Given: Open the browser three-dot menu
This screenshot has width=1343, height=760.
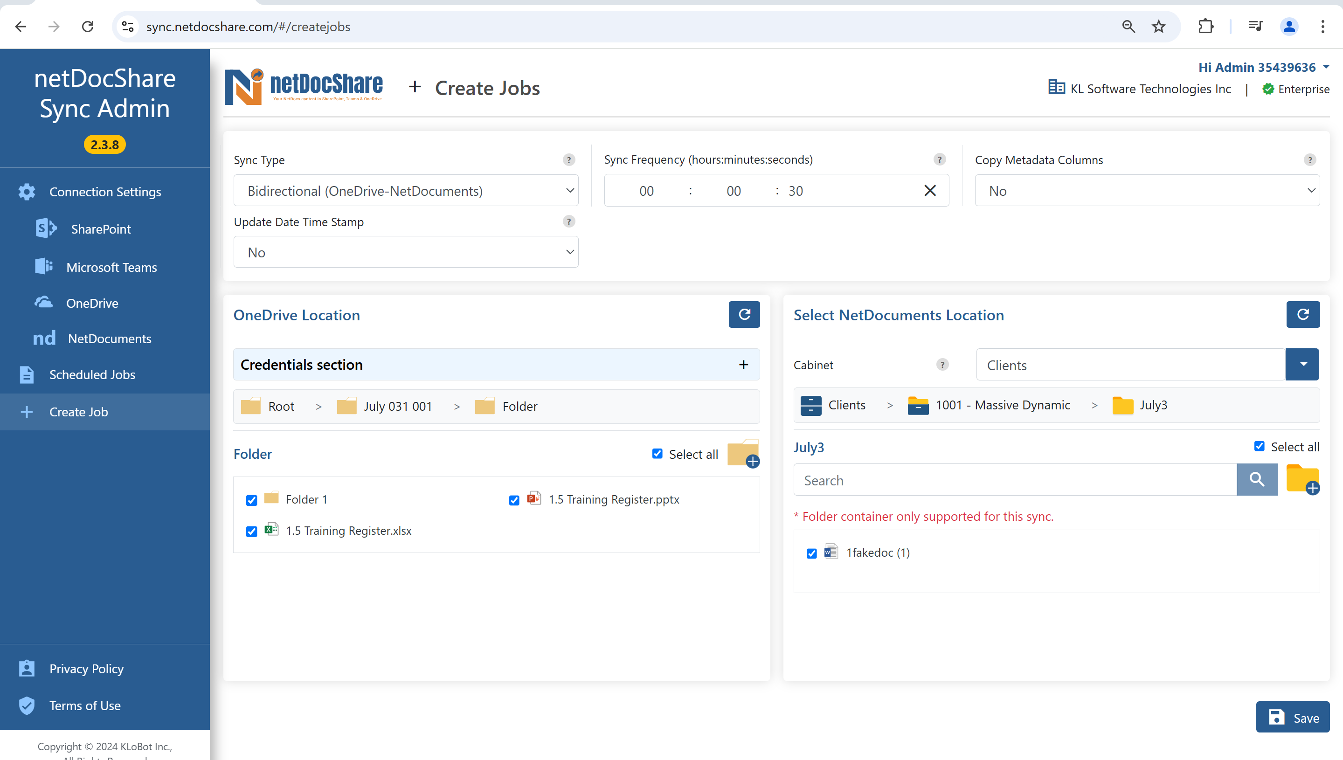Looking at the screenshot, I should 1322,26.
